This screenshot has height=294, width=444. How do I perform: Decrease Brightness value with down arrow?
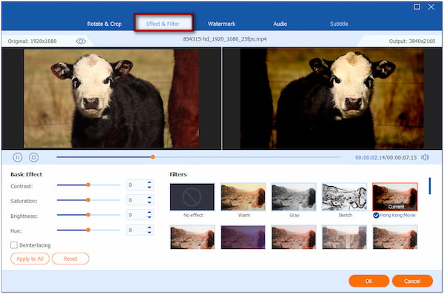pyautogui.click(x=149, y=217)
